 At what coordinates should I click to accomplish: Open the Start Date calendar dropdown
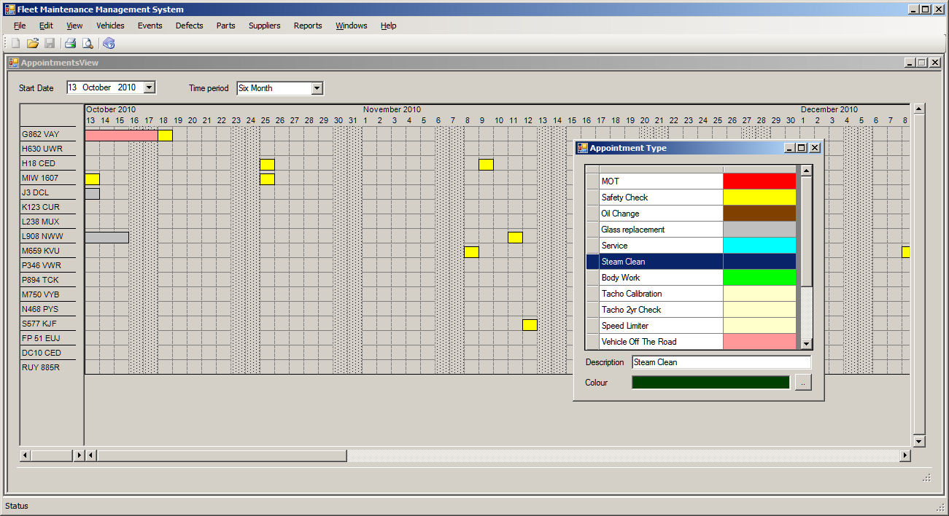point(149,87)
